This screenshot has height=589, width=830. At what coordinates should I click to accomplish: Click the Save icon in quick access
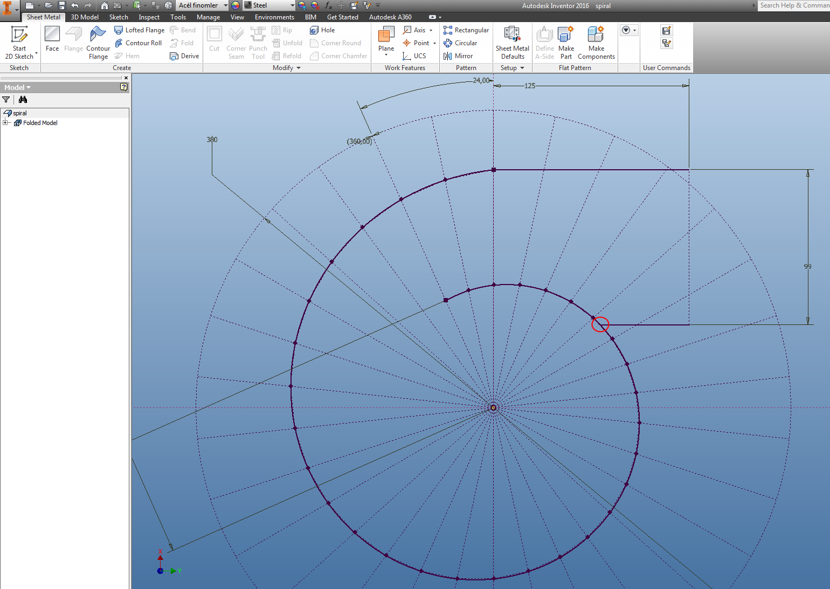pos(61,5)
